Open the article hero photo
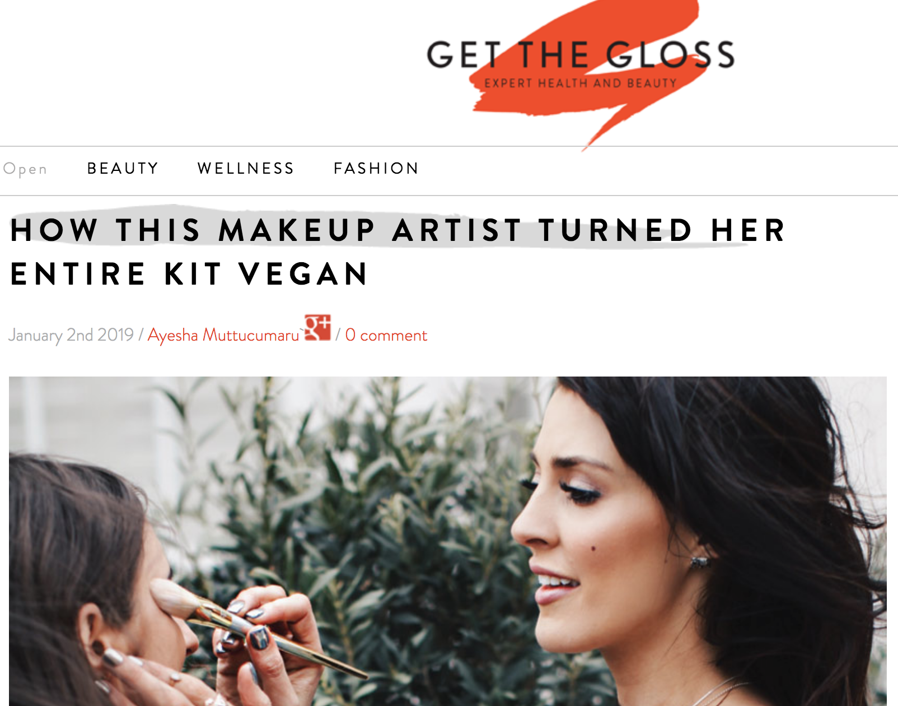 (448, 541)
